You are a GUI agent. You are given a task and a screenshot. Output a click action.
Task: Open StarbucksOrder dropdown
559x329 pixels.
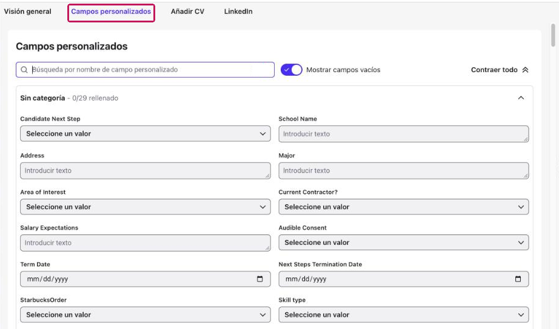click(146, 314)
